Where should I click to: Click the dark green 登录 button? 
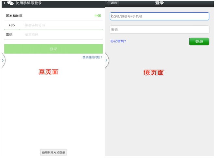tap(199, 42)
